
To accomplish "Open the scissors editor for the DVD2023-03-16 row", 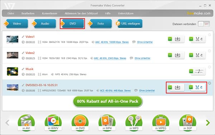I will [197, 87].
